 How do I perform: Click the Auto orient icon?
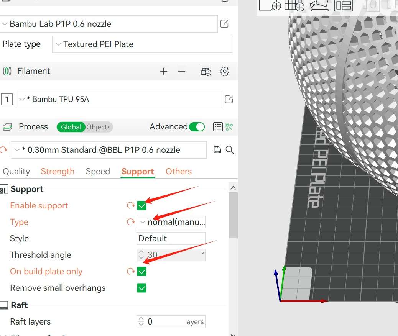(x=319, y=5)
